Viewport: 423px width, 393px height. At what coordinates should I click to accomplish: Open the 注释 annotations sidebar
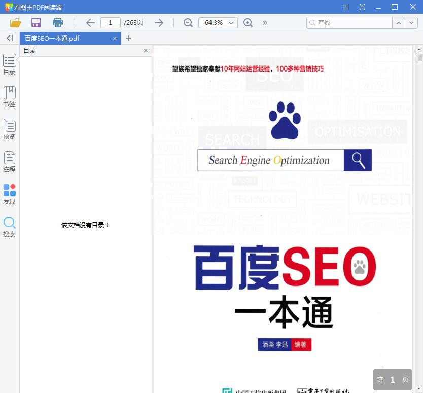coord(10,162)
